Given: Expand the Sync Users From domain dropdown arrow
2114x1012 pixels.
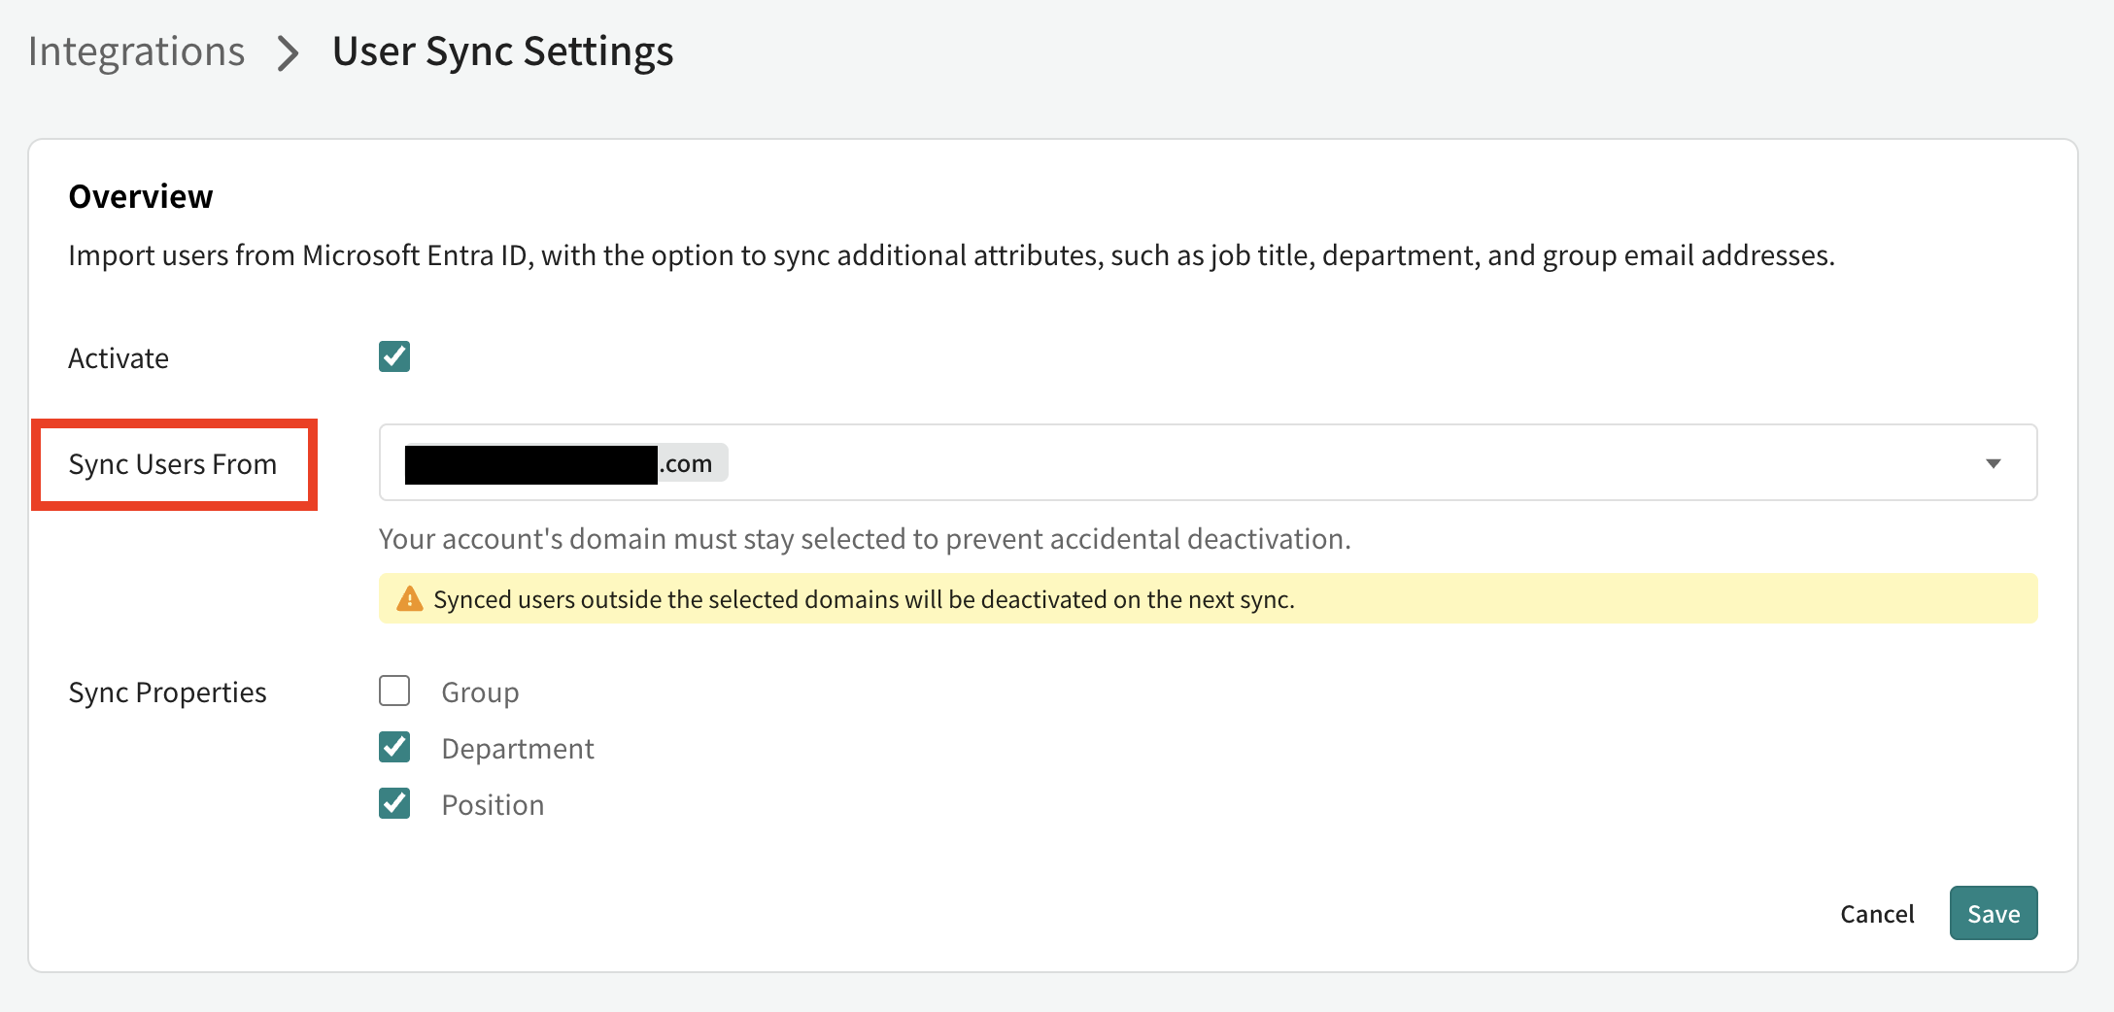Looking at the screenshot, I should 1993,463.
